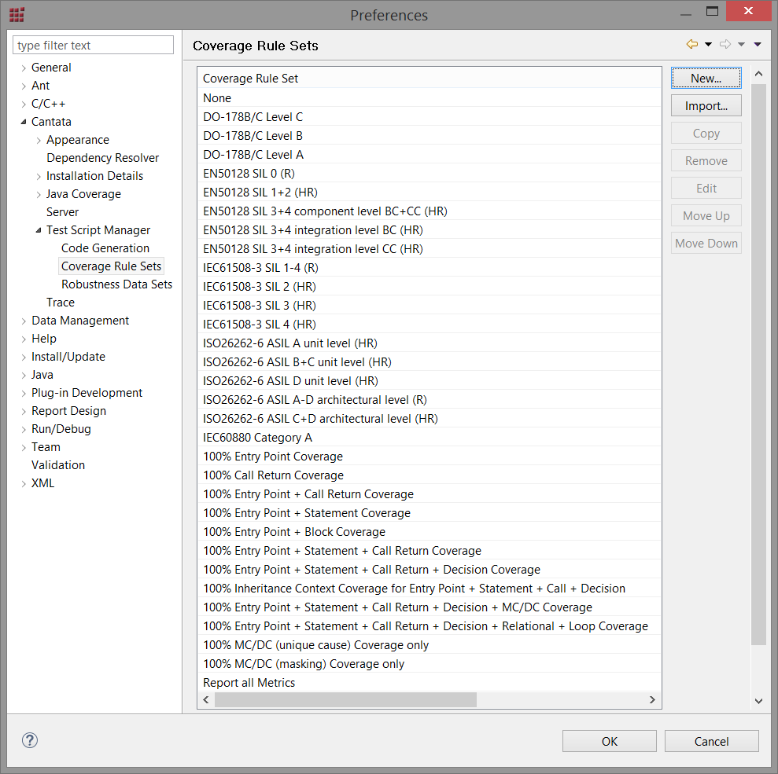Click the vertical scrollbar up arrow

pyautogui.click(x=758, y=74)
